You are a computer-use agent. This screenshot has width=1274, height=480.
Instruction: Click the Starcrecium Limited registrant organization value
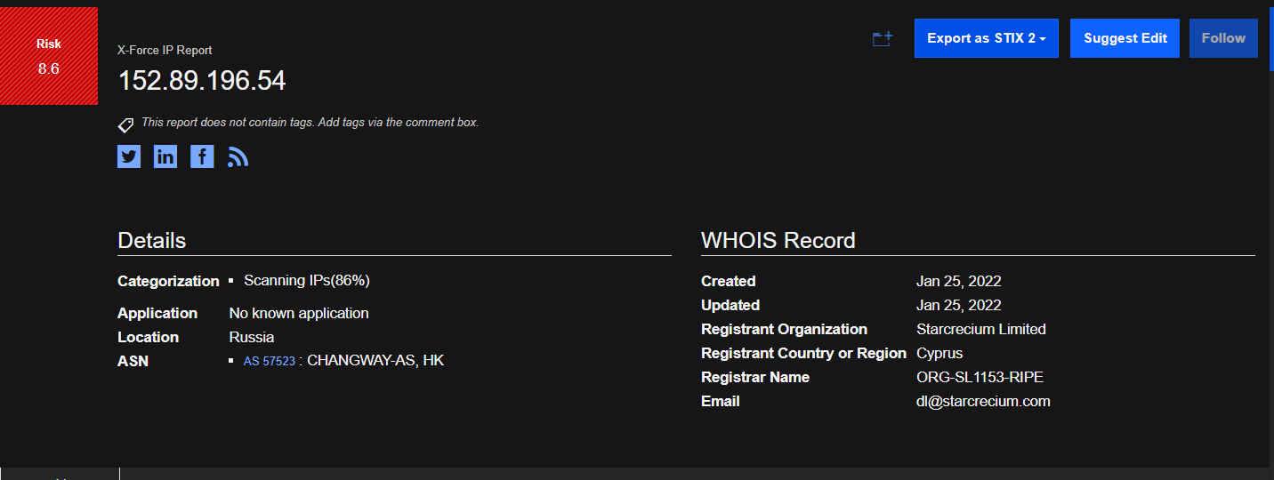tap(981, 329)
